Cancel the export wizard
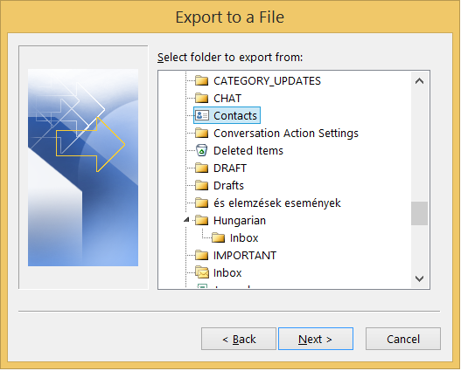461x371 pixels. point(403,339)
